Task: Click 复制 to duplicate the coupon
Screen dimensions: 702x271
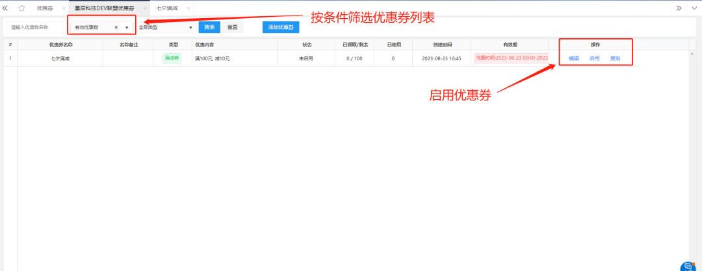Action: coord(615,58)
